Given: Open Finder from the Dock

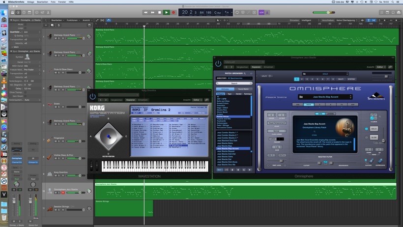Looking at the screenshot, I should pyautogui.click(x=4, y=13).
